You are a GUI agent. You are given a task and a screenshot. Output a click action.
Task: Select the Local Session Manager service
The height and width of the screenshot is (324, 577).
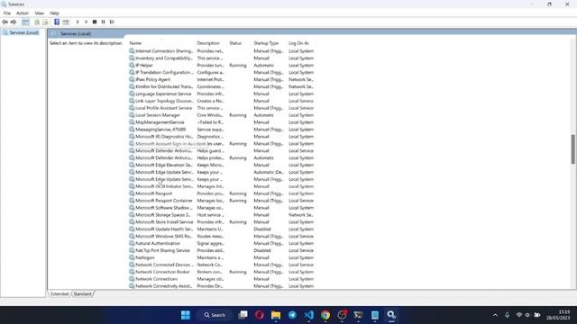[x=222, y=115]
